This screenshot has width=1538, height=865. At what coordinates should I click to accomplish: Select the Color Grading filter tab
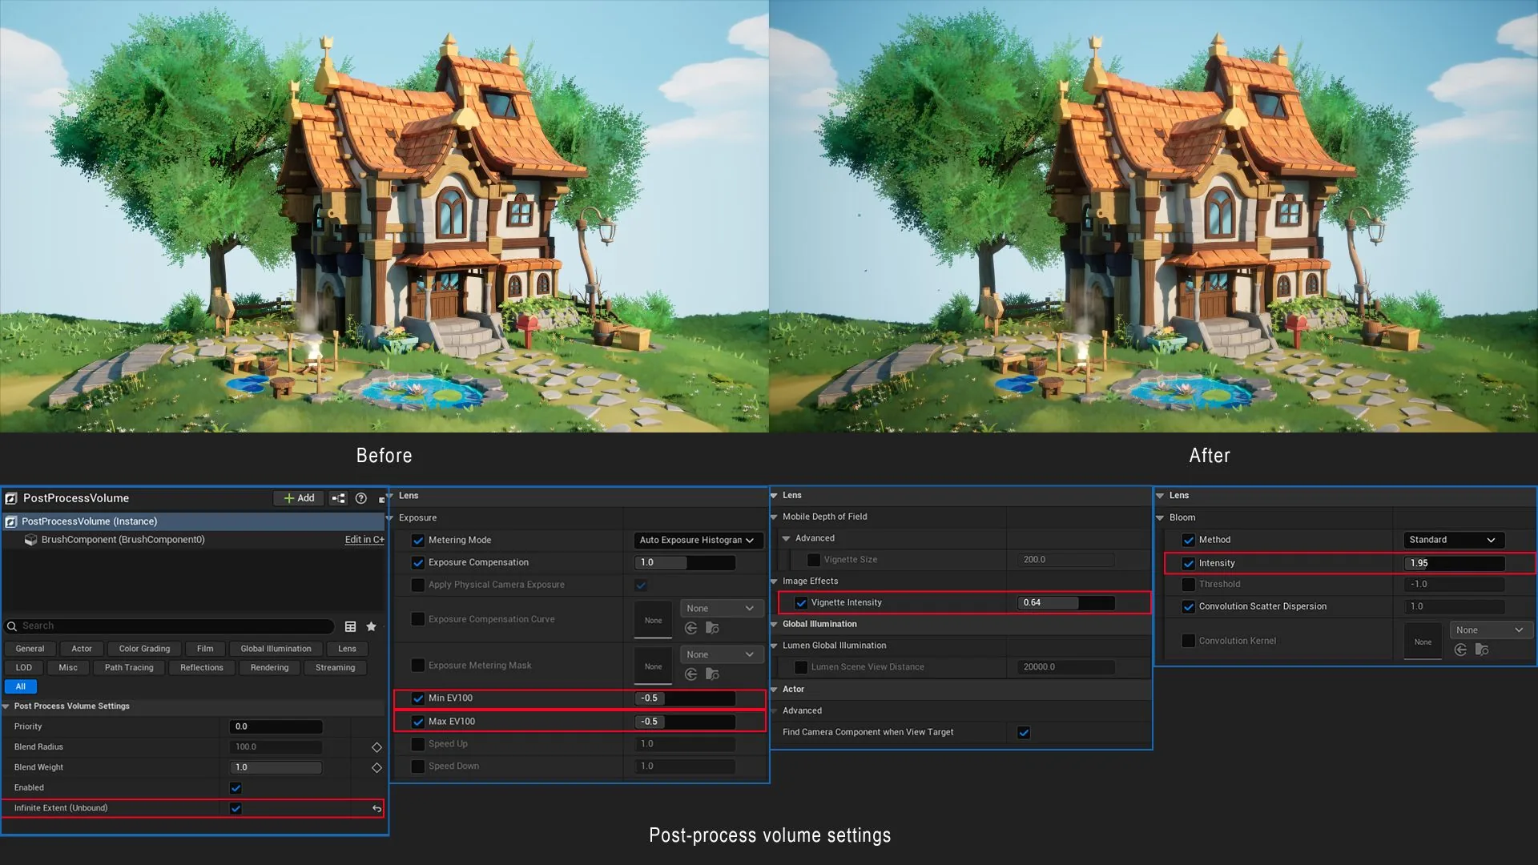[x=144, y=649]
